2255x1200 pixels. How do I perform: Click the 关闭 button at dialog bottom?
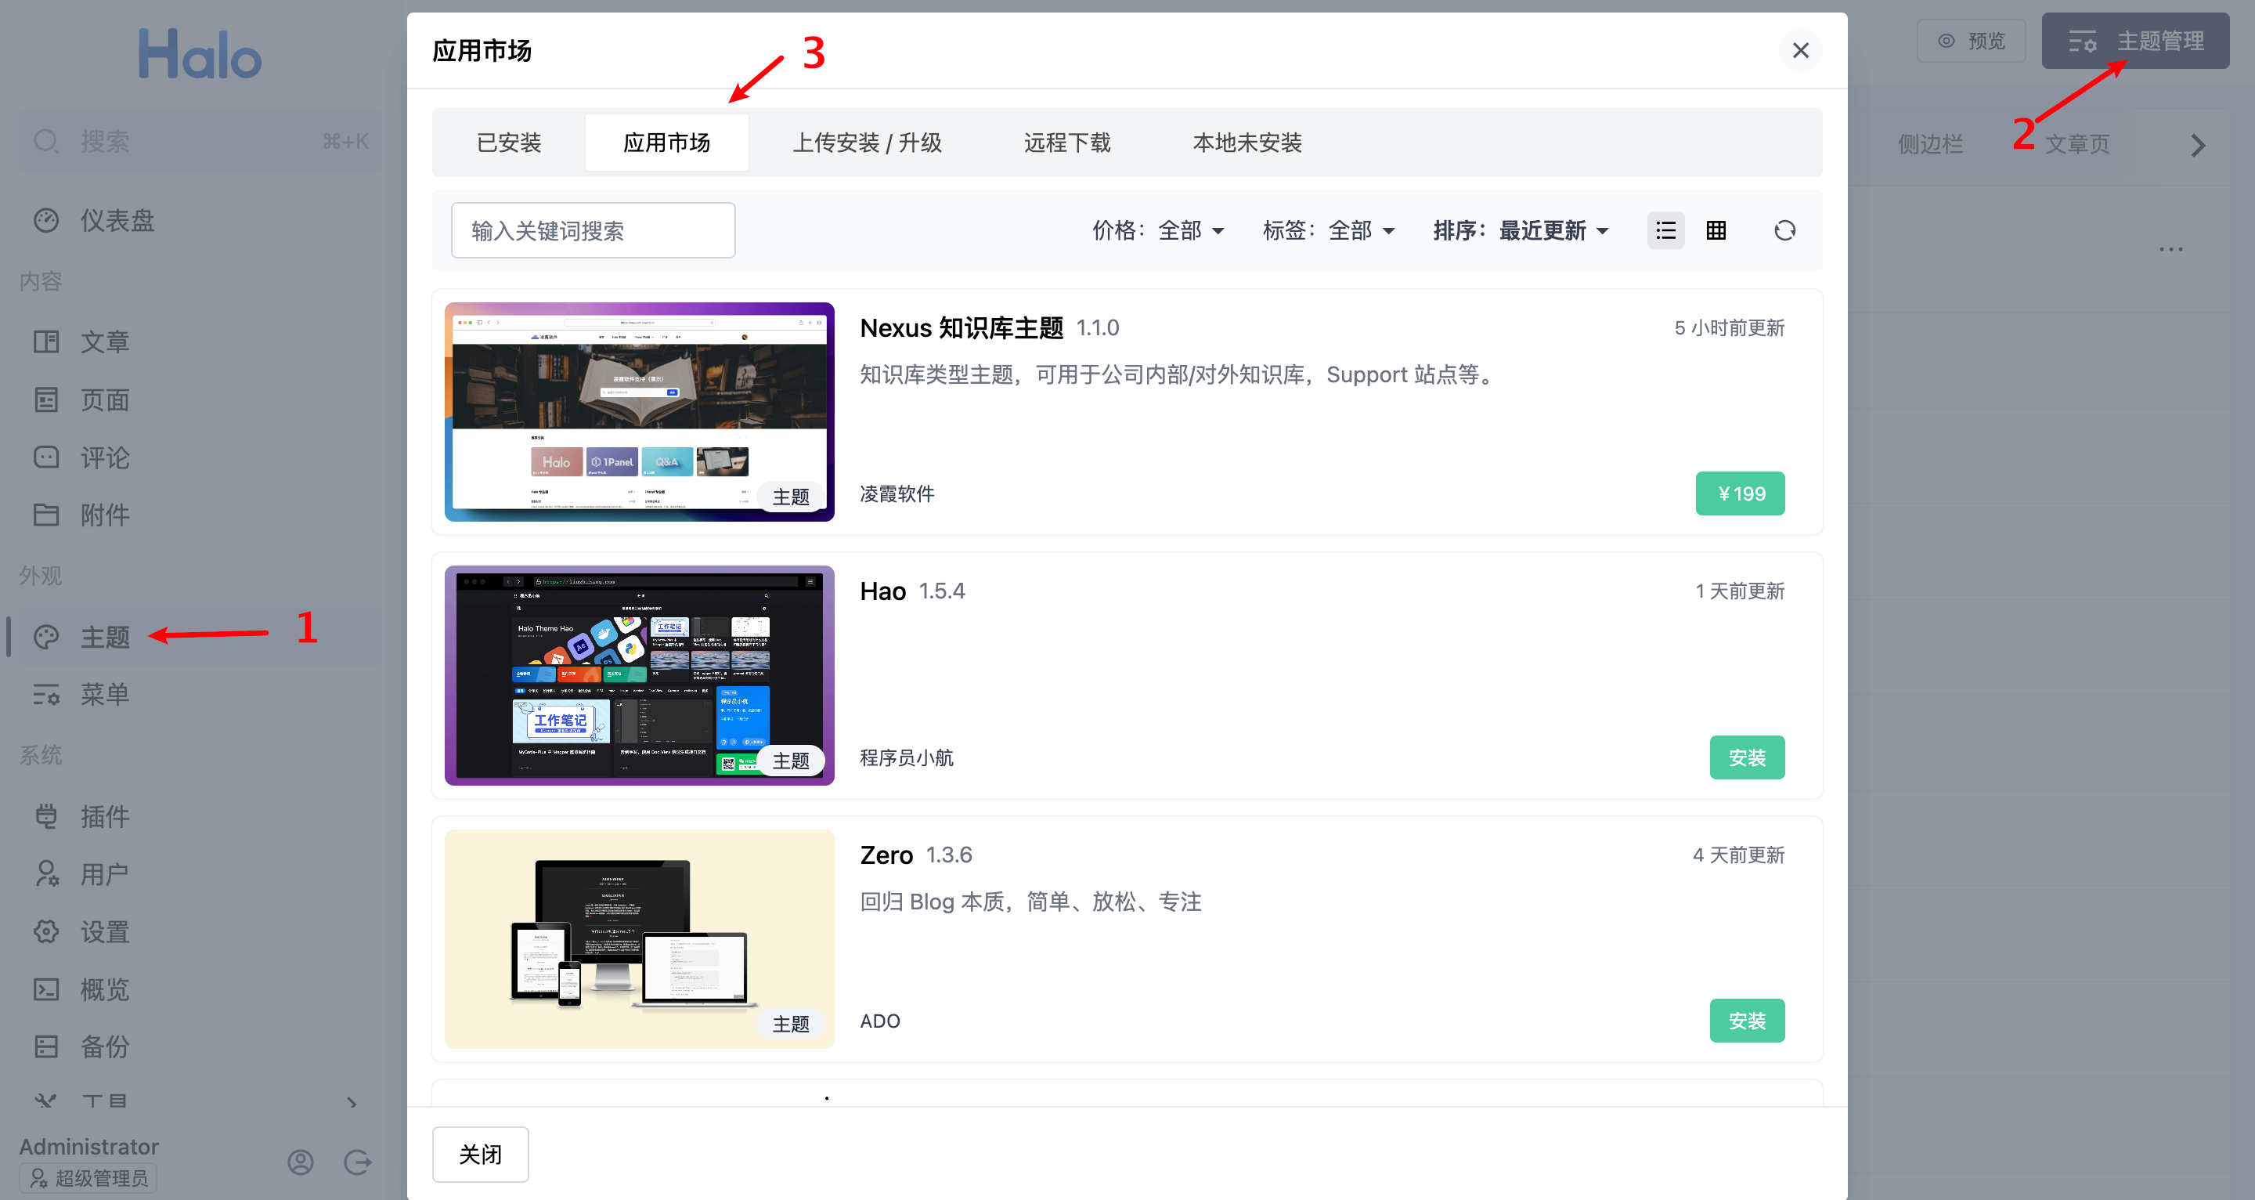480,1154
